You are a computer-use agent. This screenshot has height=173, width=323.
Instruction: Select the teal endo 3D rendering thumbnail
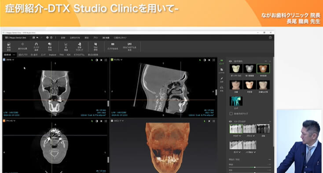click(236, 101)
